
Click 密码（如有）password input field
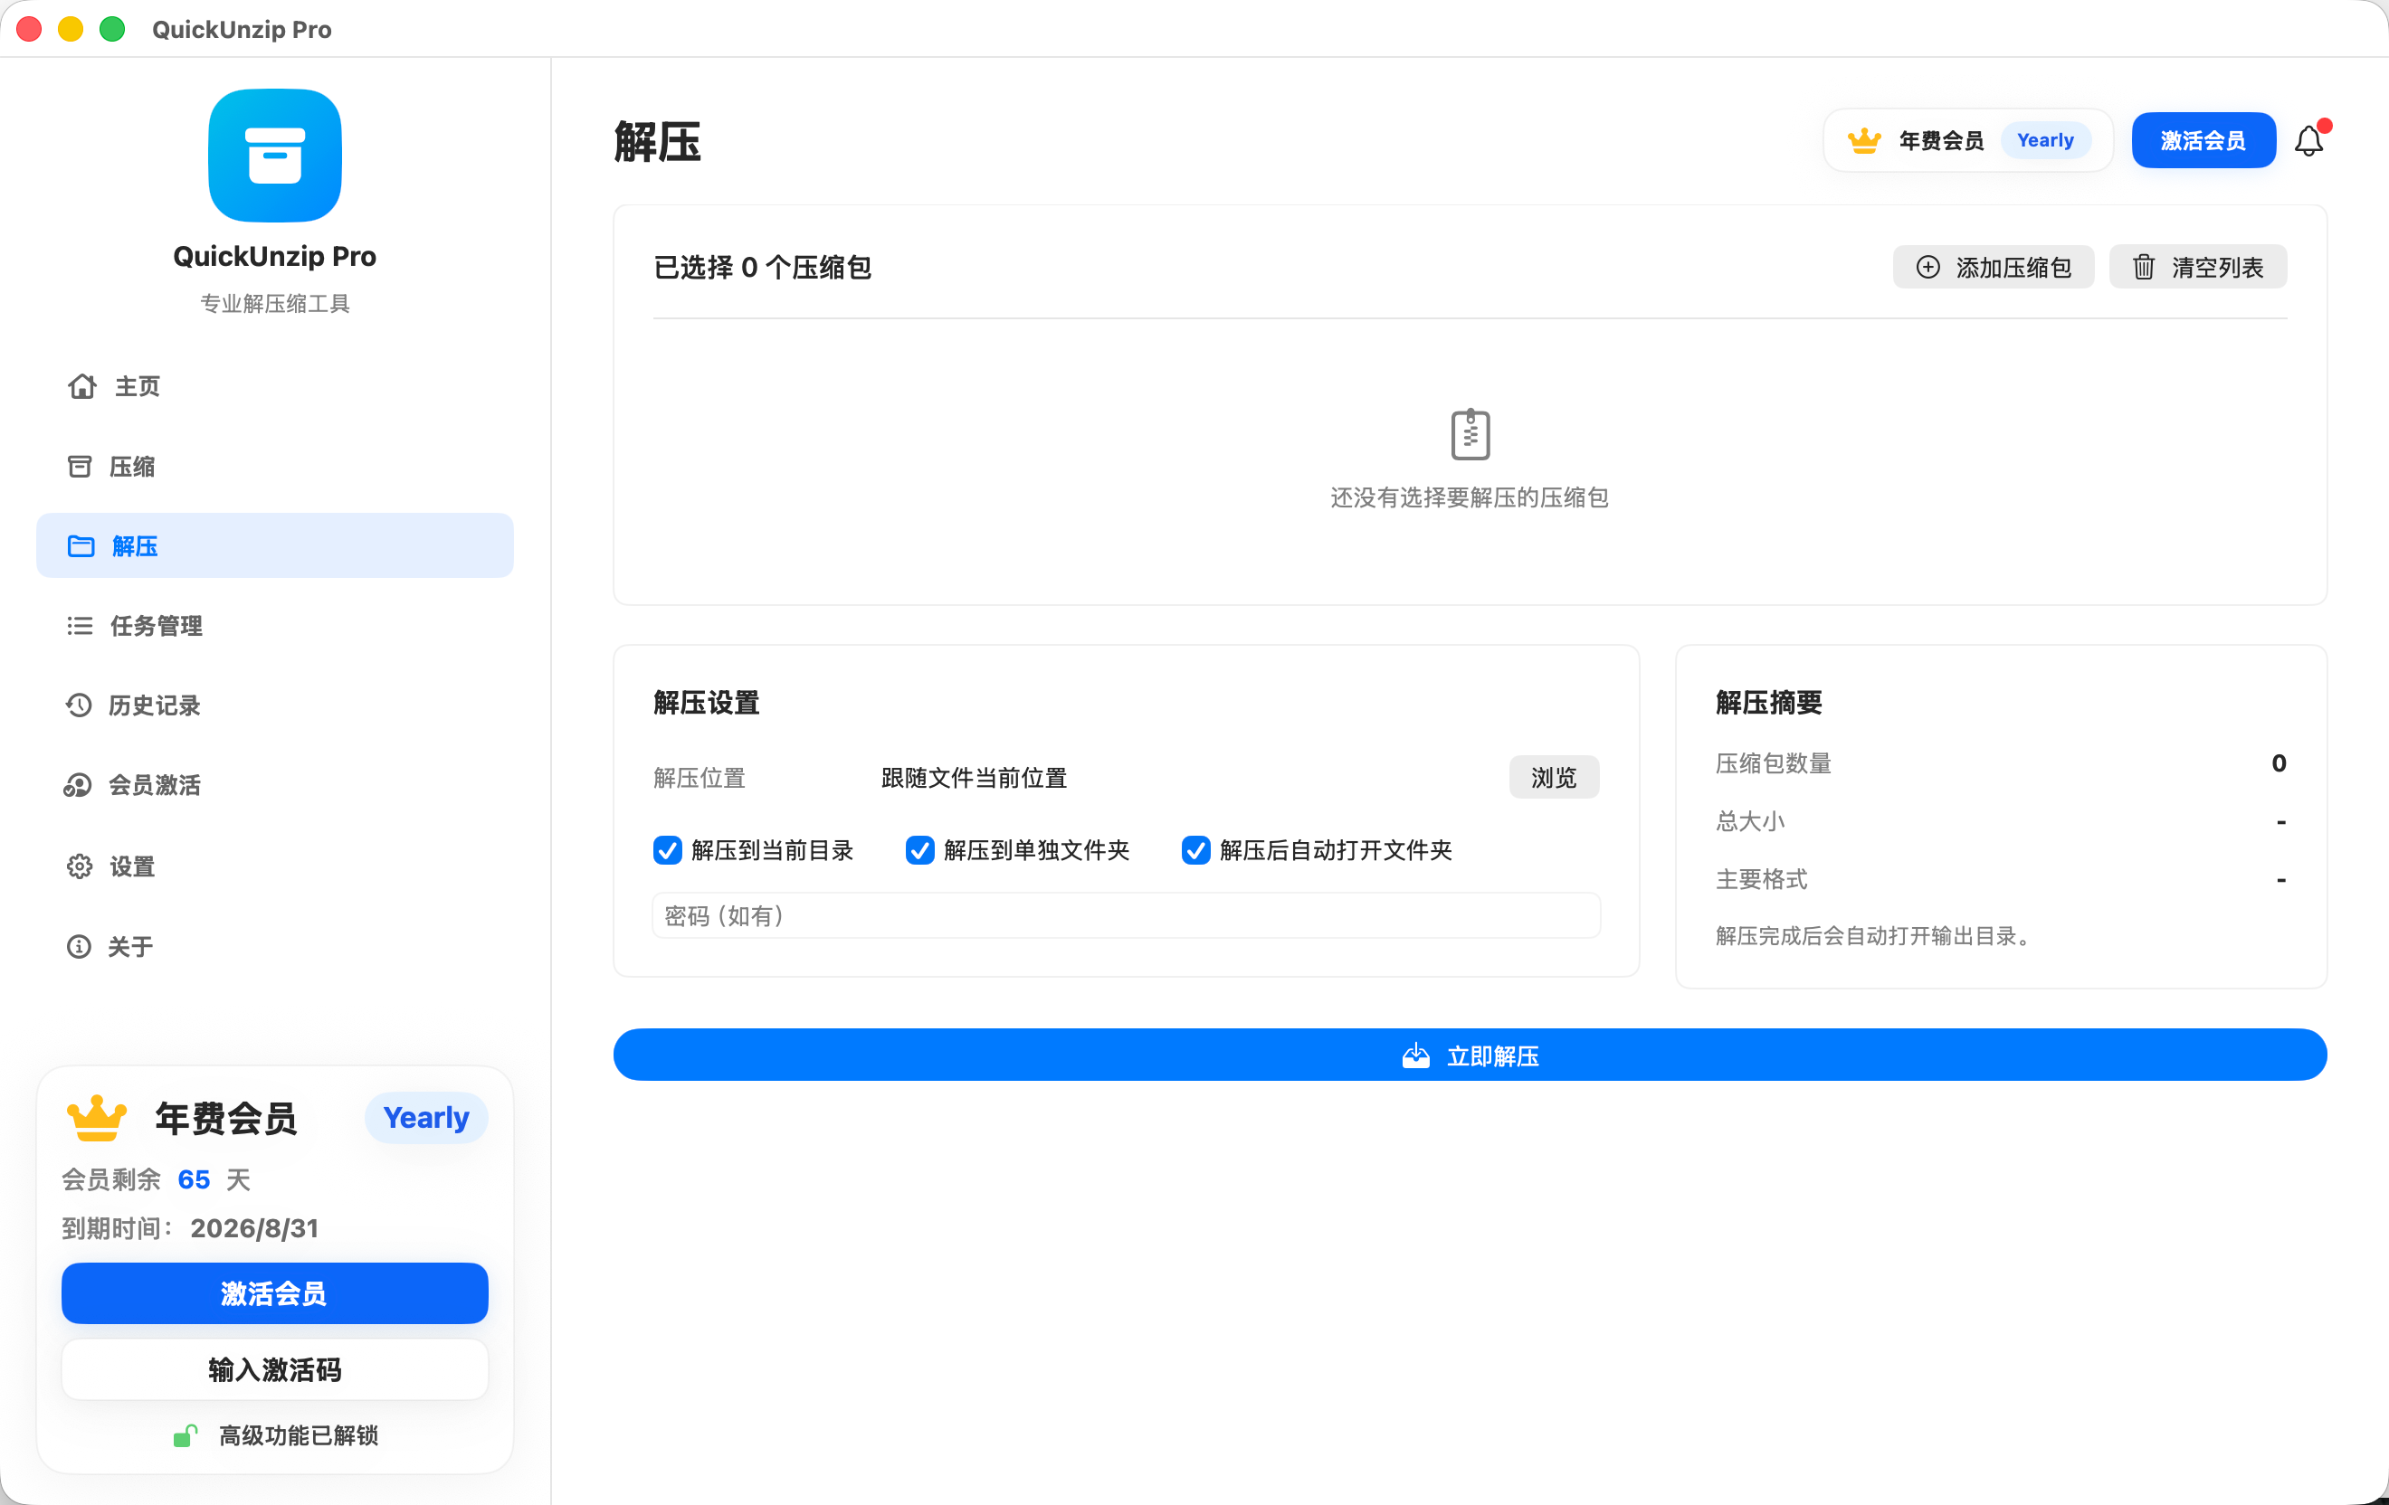(x=1126, y=915)
